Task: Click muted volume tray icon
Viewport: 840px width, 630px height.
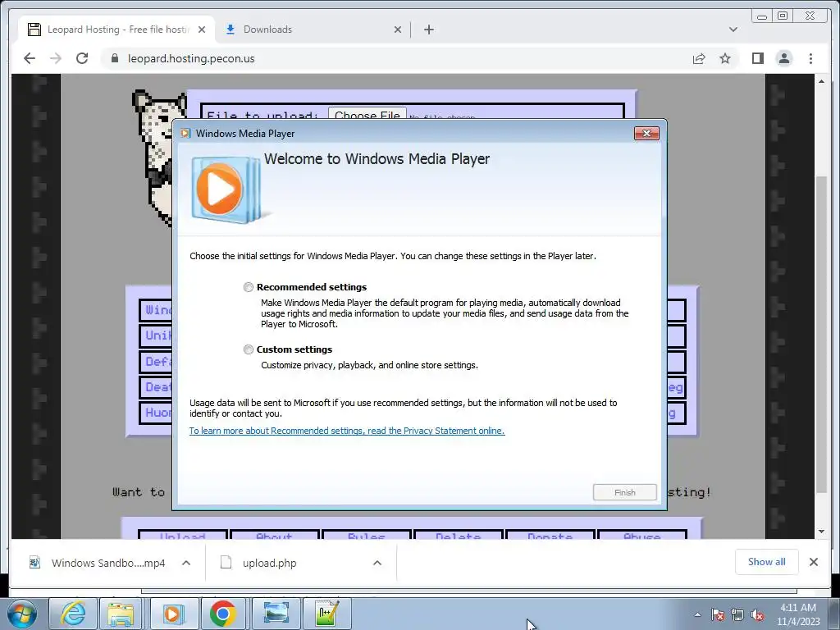Action: click(757, 615)
